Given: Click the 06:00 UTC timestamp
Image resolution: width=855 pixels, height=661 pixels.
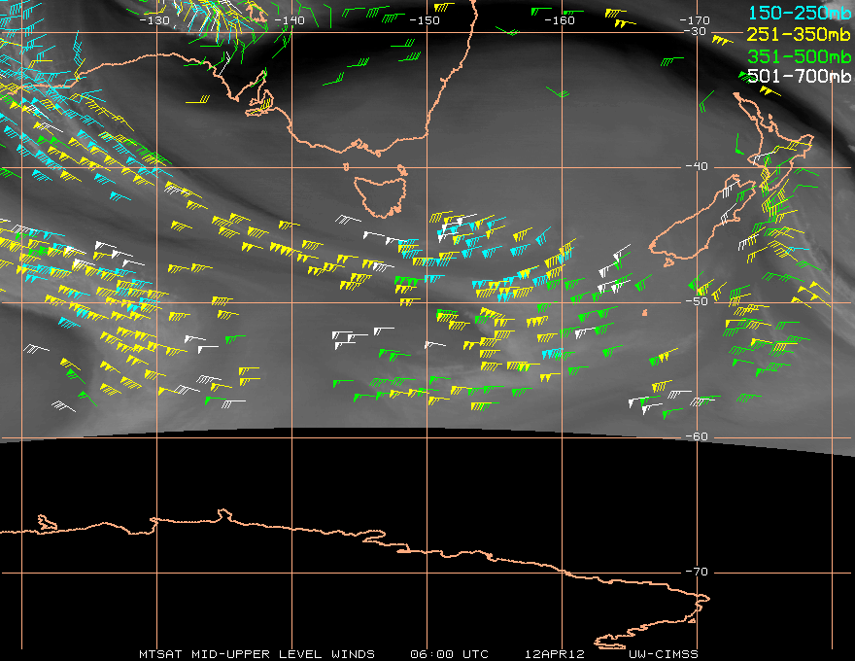Looking at the screenshot, I should coord(448,653).
